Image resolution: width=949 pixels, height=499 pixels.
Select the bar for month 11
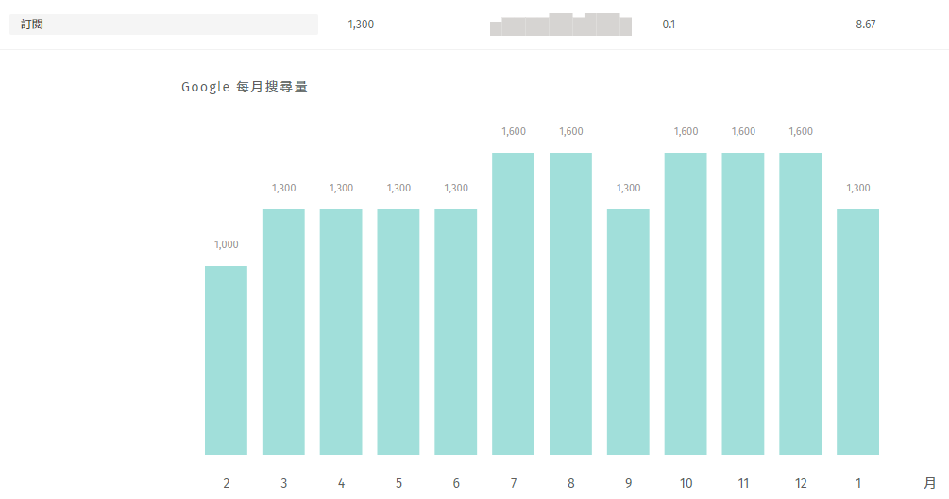coord(743,304)
